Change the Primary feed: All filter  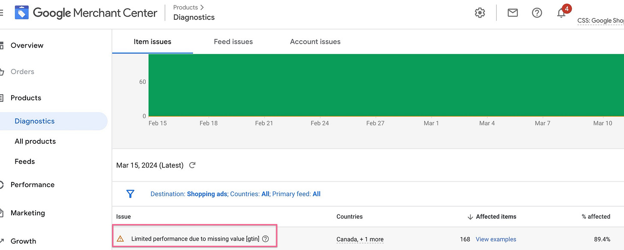pos(297,194)
